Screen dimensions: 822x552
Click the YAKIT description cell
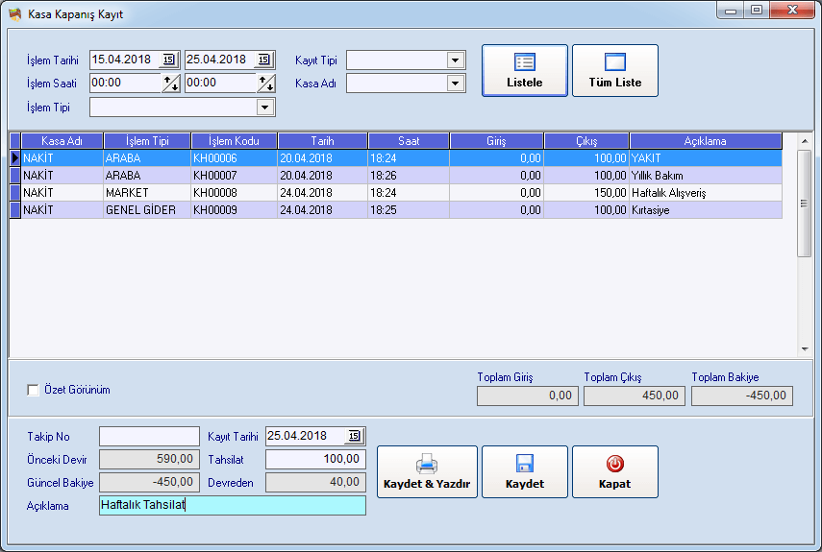(x=706, y=158)
